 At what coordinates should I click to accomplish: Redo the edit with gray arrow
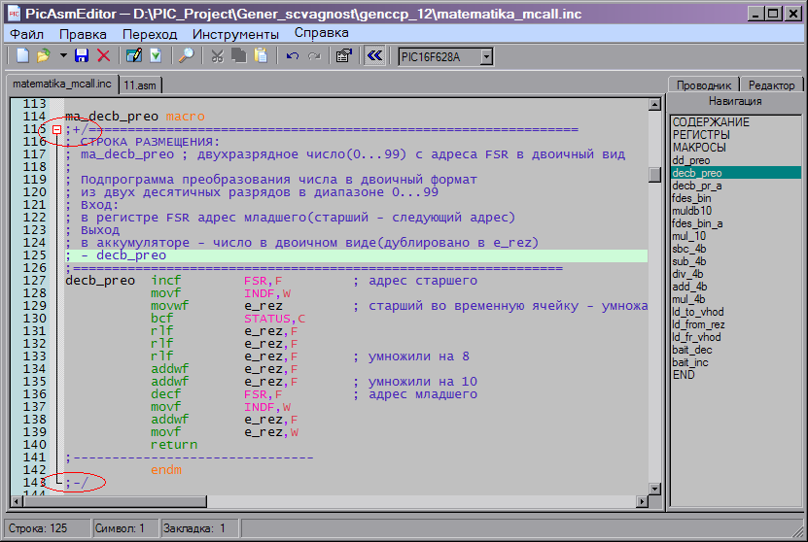pos(314,55)
